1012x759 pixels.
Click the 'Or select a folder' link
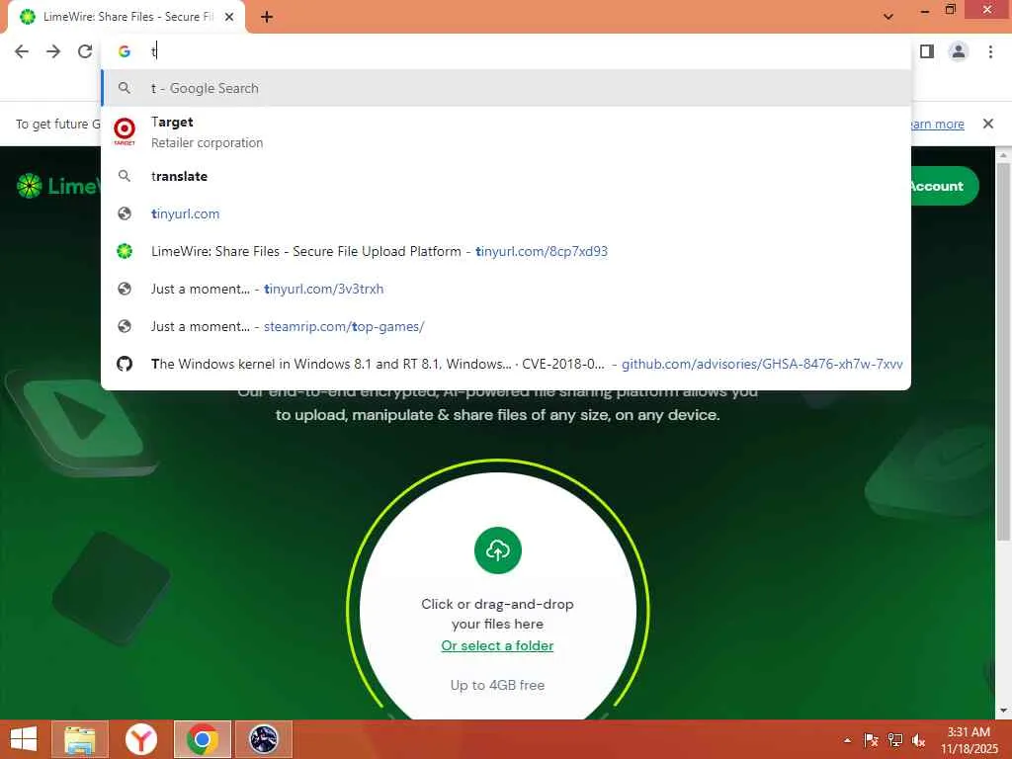point(498,645)
